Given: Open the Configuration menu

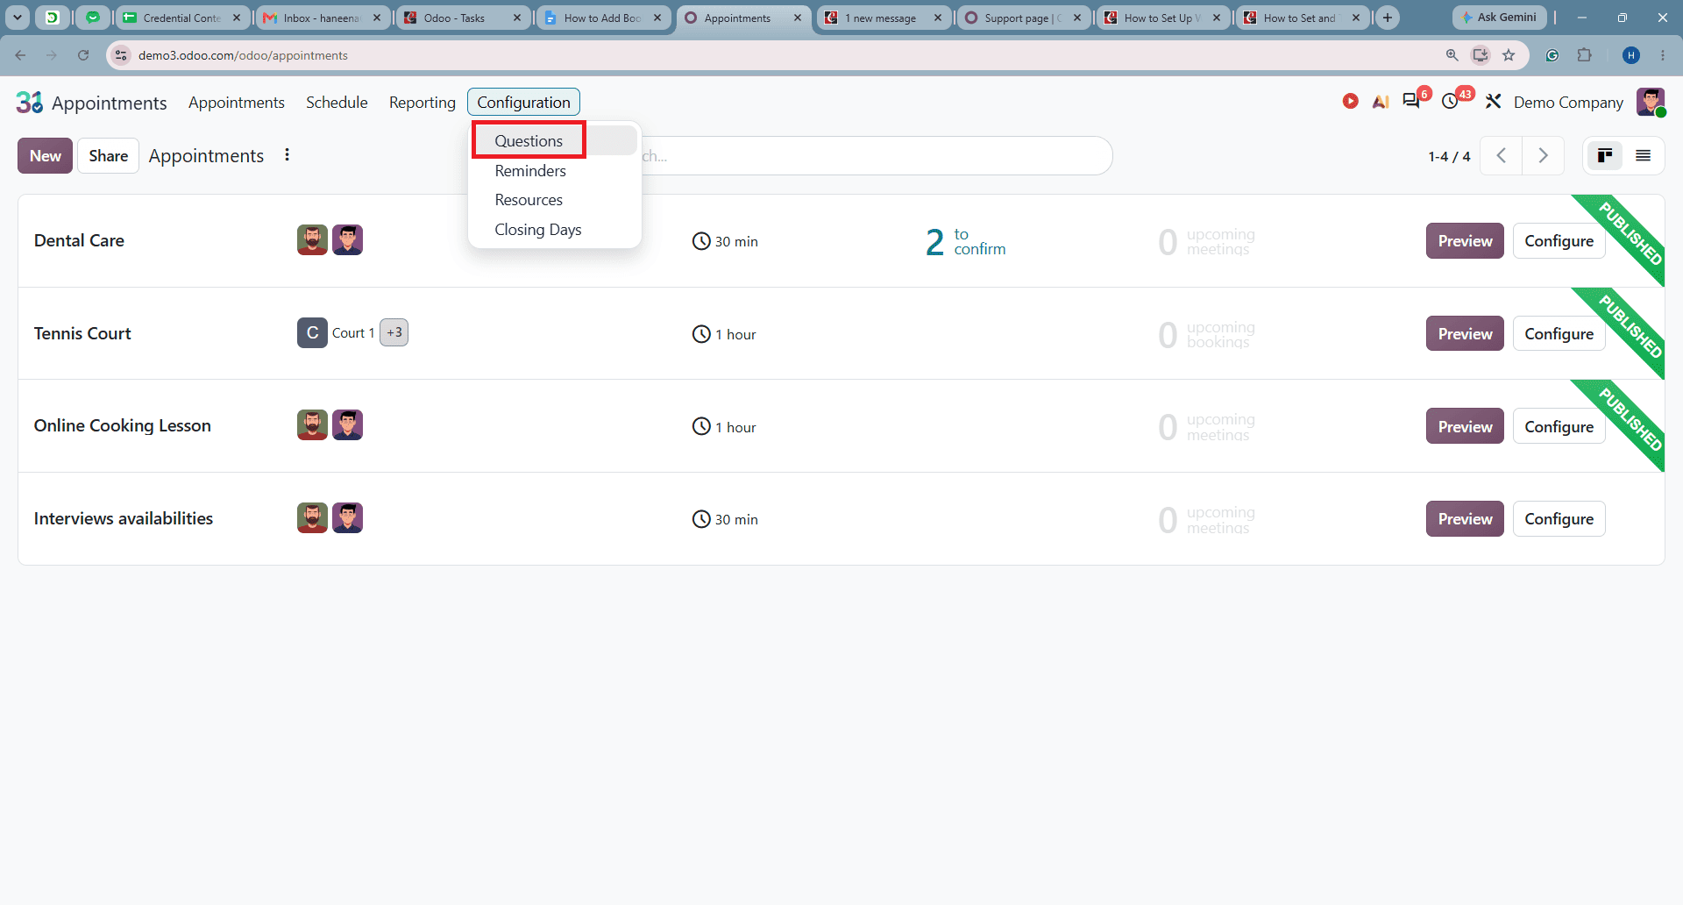Looking at the screenshot, I should pyautogui.click(x=523, y=102).
